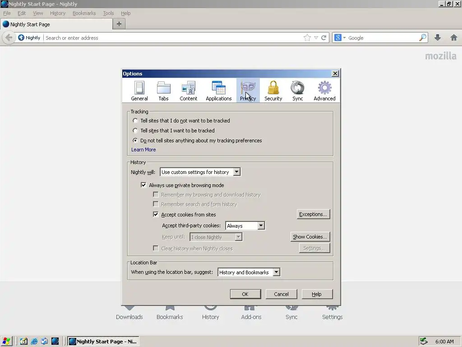This screenshot has height=347, width=462.
Task: Switch to the Nightly Start Page tab
Action: [56, 24]
